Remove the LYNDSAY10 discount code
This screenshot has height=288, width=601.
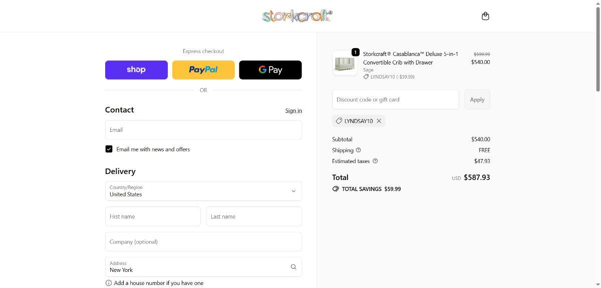379,121
